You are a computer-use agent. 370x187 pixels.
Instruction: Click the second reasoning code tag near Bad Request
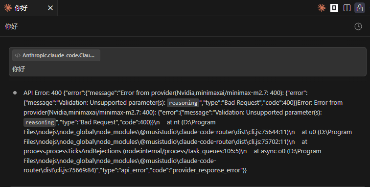[40, 122]
